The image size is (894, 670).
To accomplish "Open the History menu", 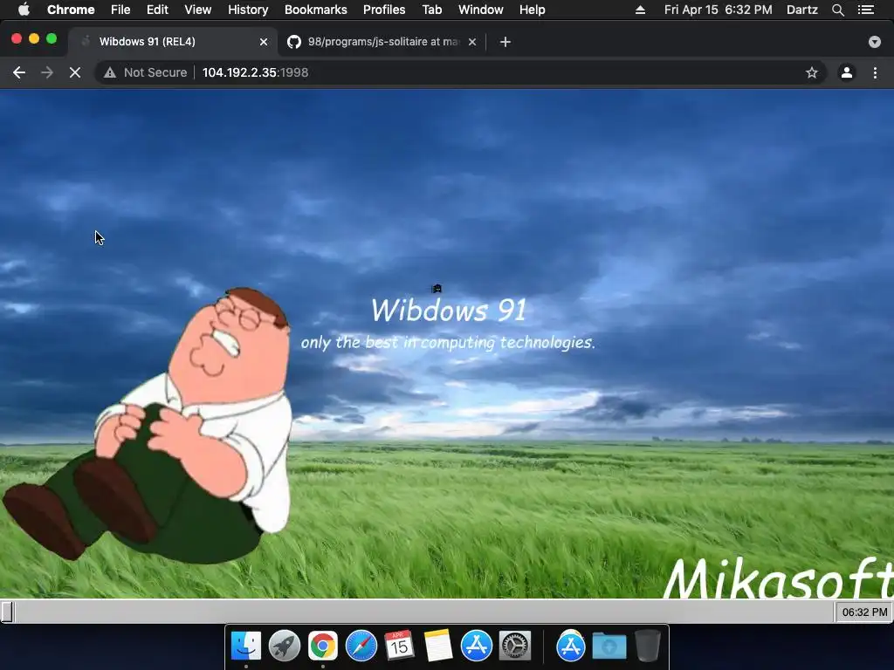I will click(247, 10).
